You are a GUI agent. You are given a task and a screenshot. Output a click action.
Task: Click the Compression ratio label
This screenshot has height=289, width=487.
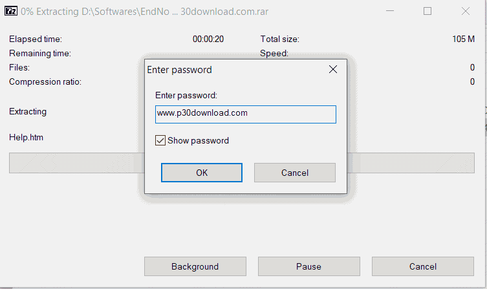(45, 81)
